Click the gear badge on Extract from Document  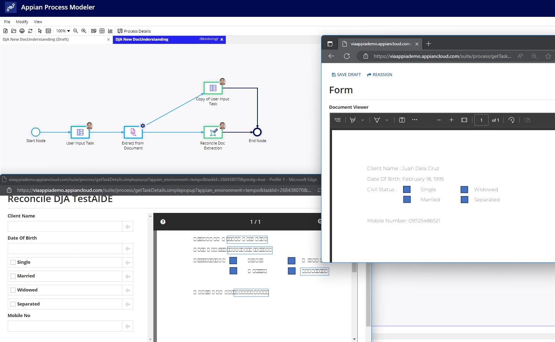[x=143, y=126]
